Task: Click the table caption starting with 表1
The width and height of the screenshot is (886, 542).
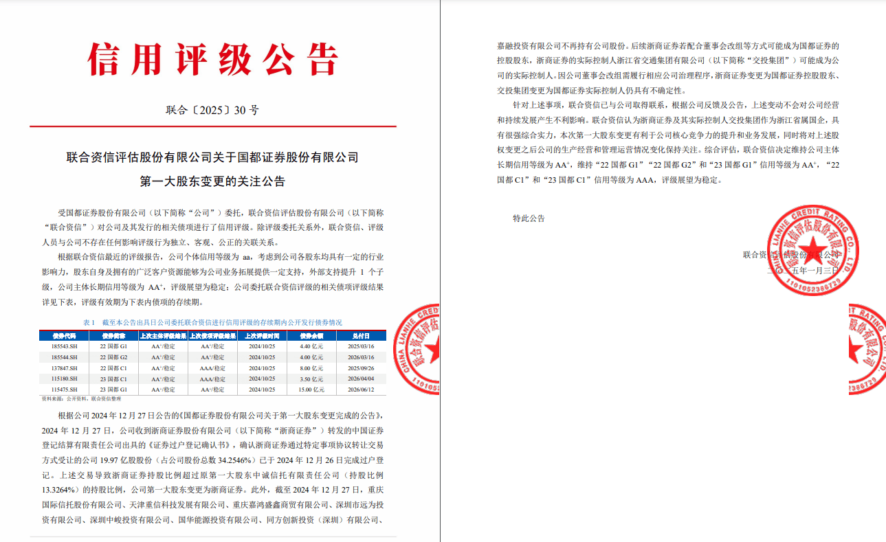Action: [212, 322]
